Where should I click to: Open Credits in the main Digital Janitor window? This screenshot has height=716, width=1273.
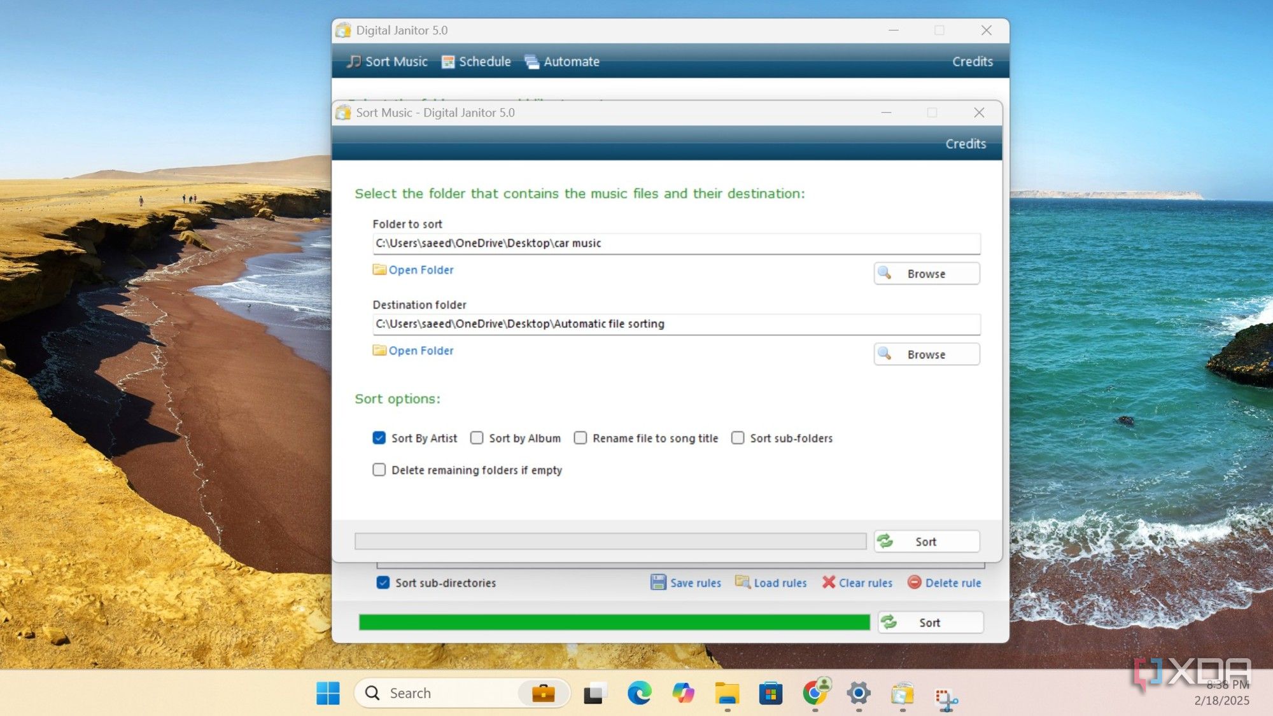tap(972, 62)
